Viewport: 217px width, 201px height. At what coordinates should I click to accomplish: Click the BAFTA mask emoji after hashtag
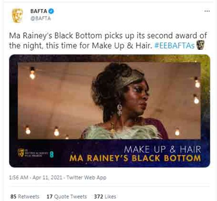[x=200, y=45]
